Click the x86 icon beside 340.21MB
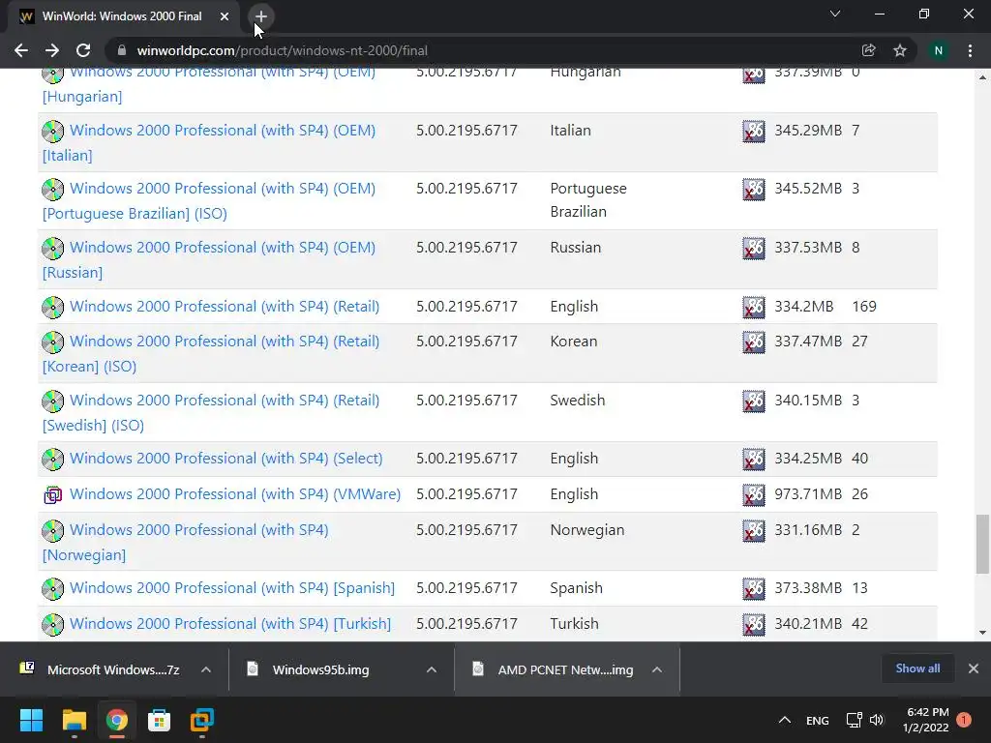The image size is (991, 743). point(753,625)
